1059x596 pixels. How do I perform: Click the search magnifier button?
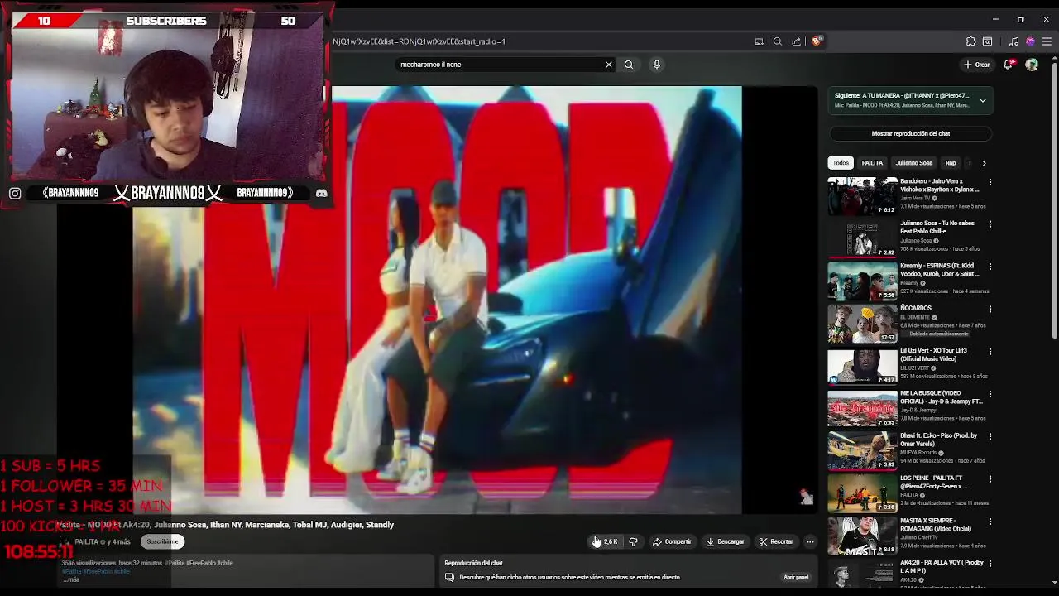[629, 65]
